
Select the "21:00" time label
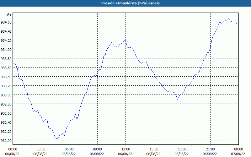[210, 149]
